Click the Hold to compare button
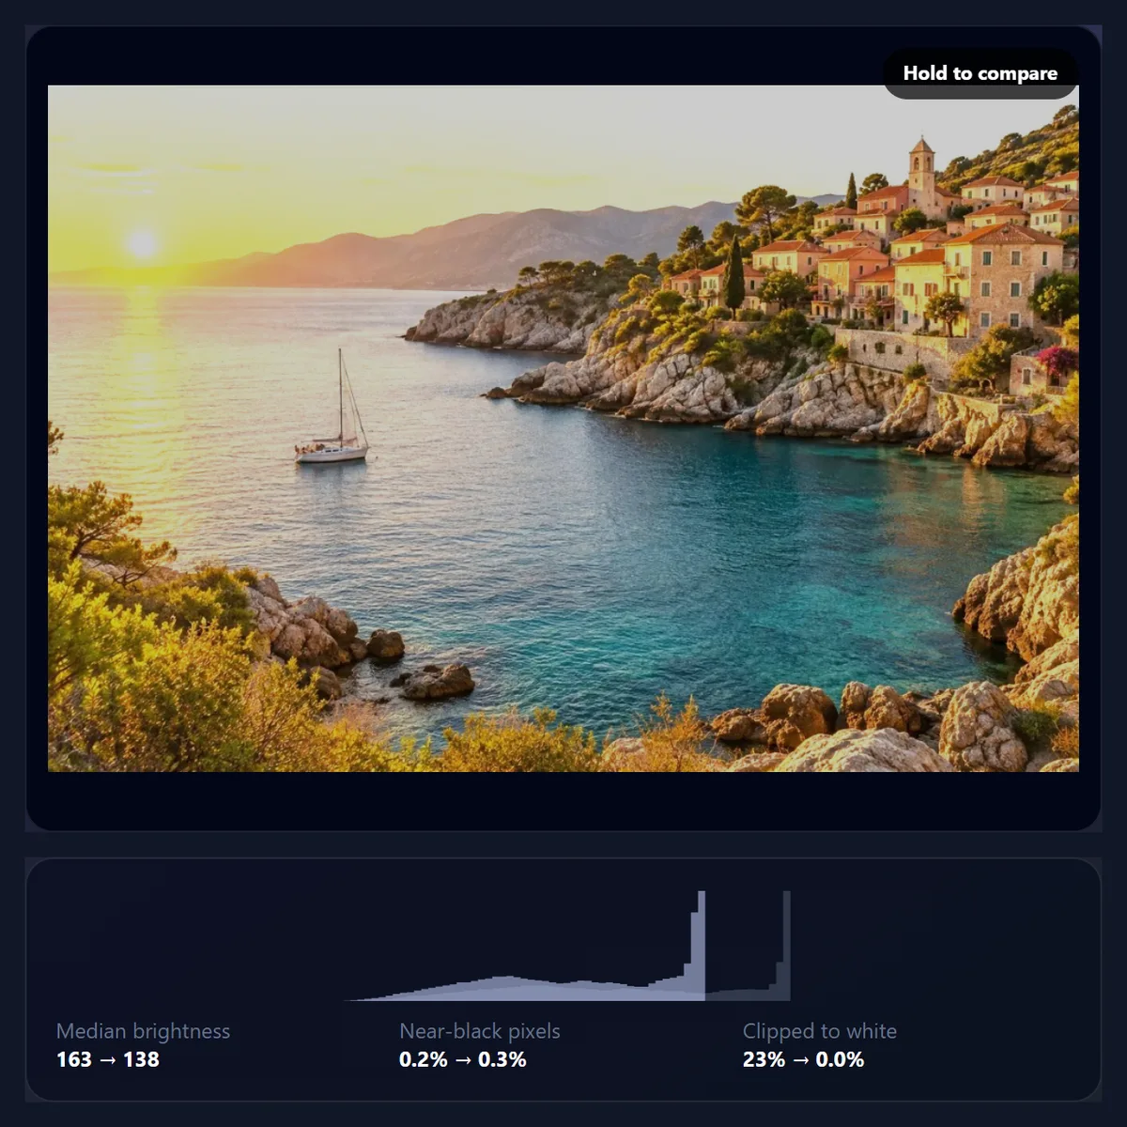 click(980, 73)
